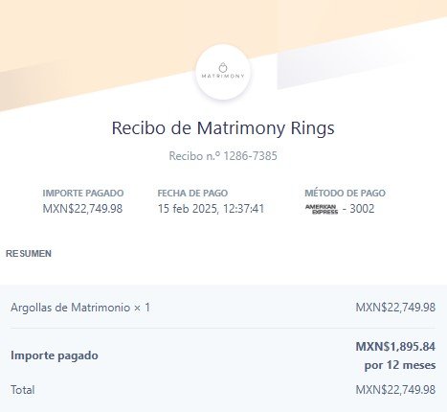Viewport: 447px width, 412px height.
Task: Click the Matrimony circular logo
Action: [x=223, y=72]
